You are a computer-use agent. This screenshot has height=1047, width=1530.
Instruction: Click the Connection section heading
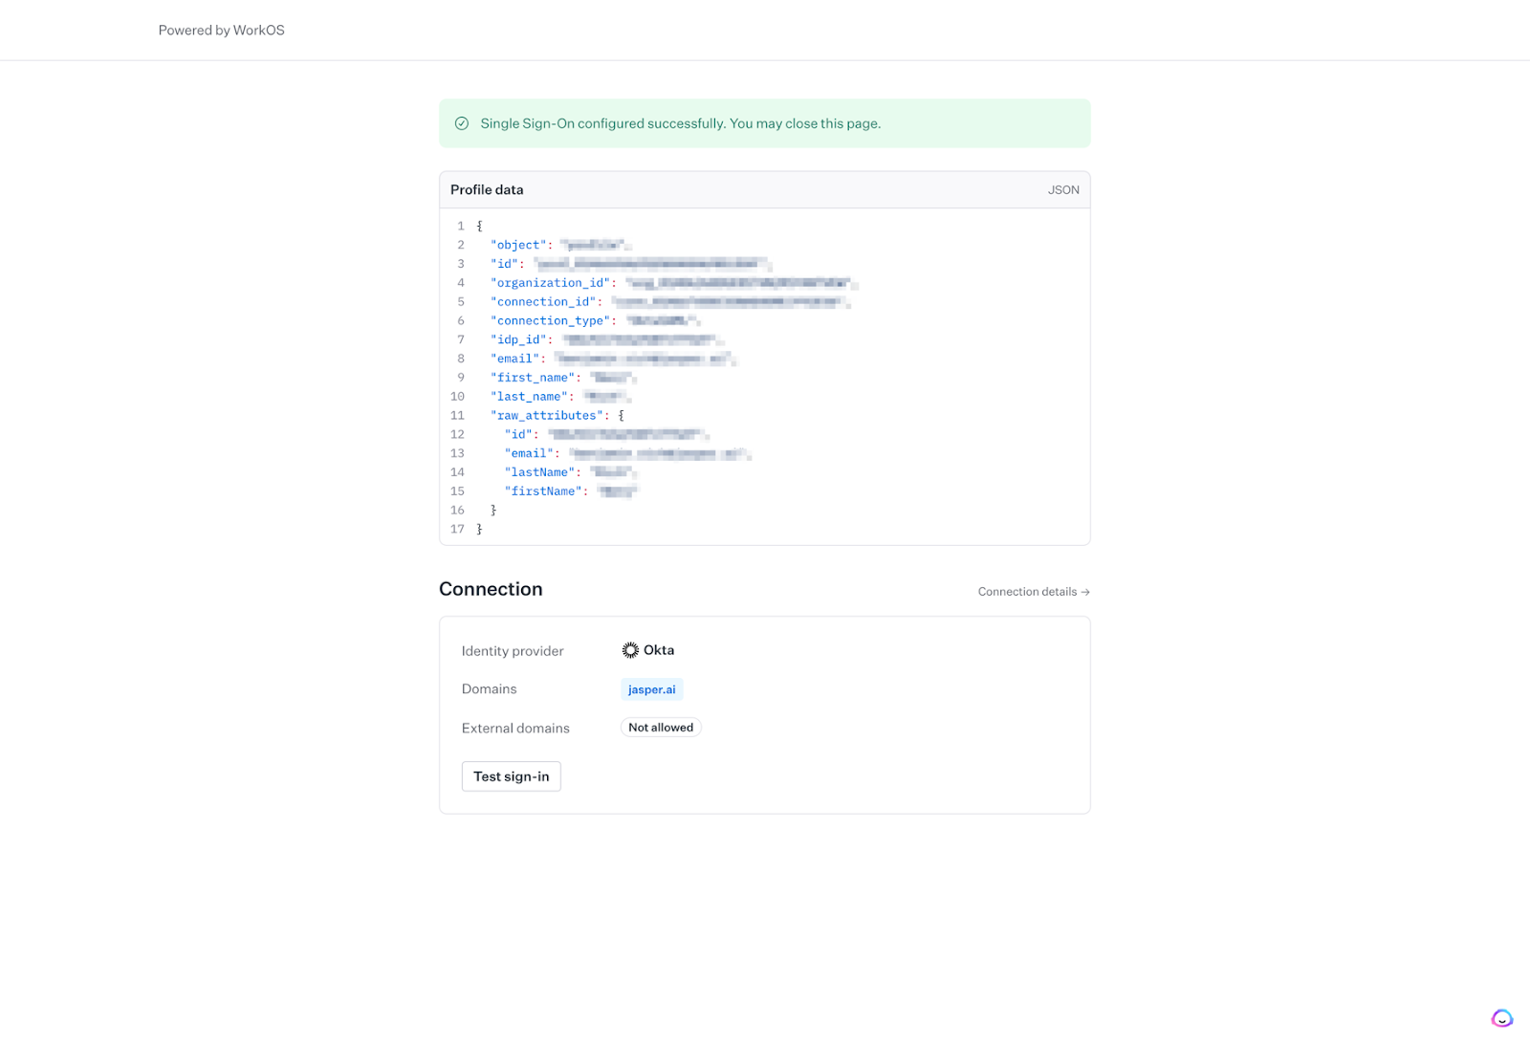click(491, 589)
